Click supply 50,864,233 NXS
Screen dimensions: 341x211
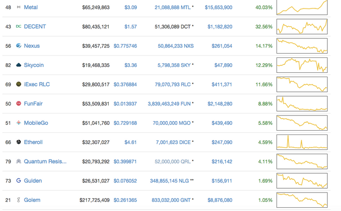(176, 46)
